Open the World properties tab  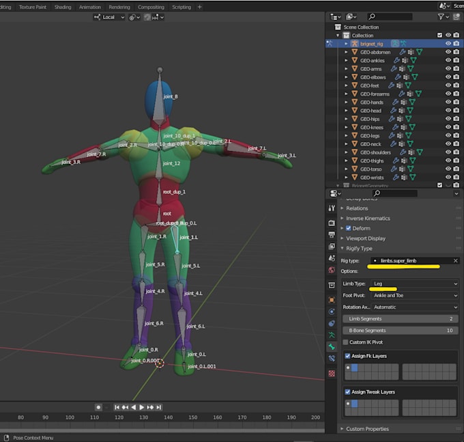(x=332, y=270)
